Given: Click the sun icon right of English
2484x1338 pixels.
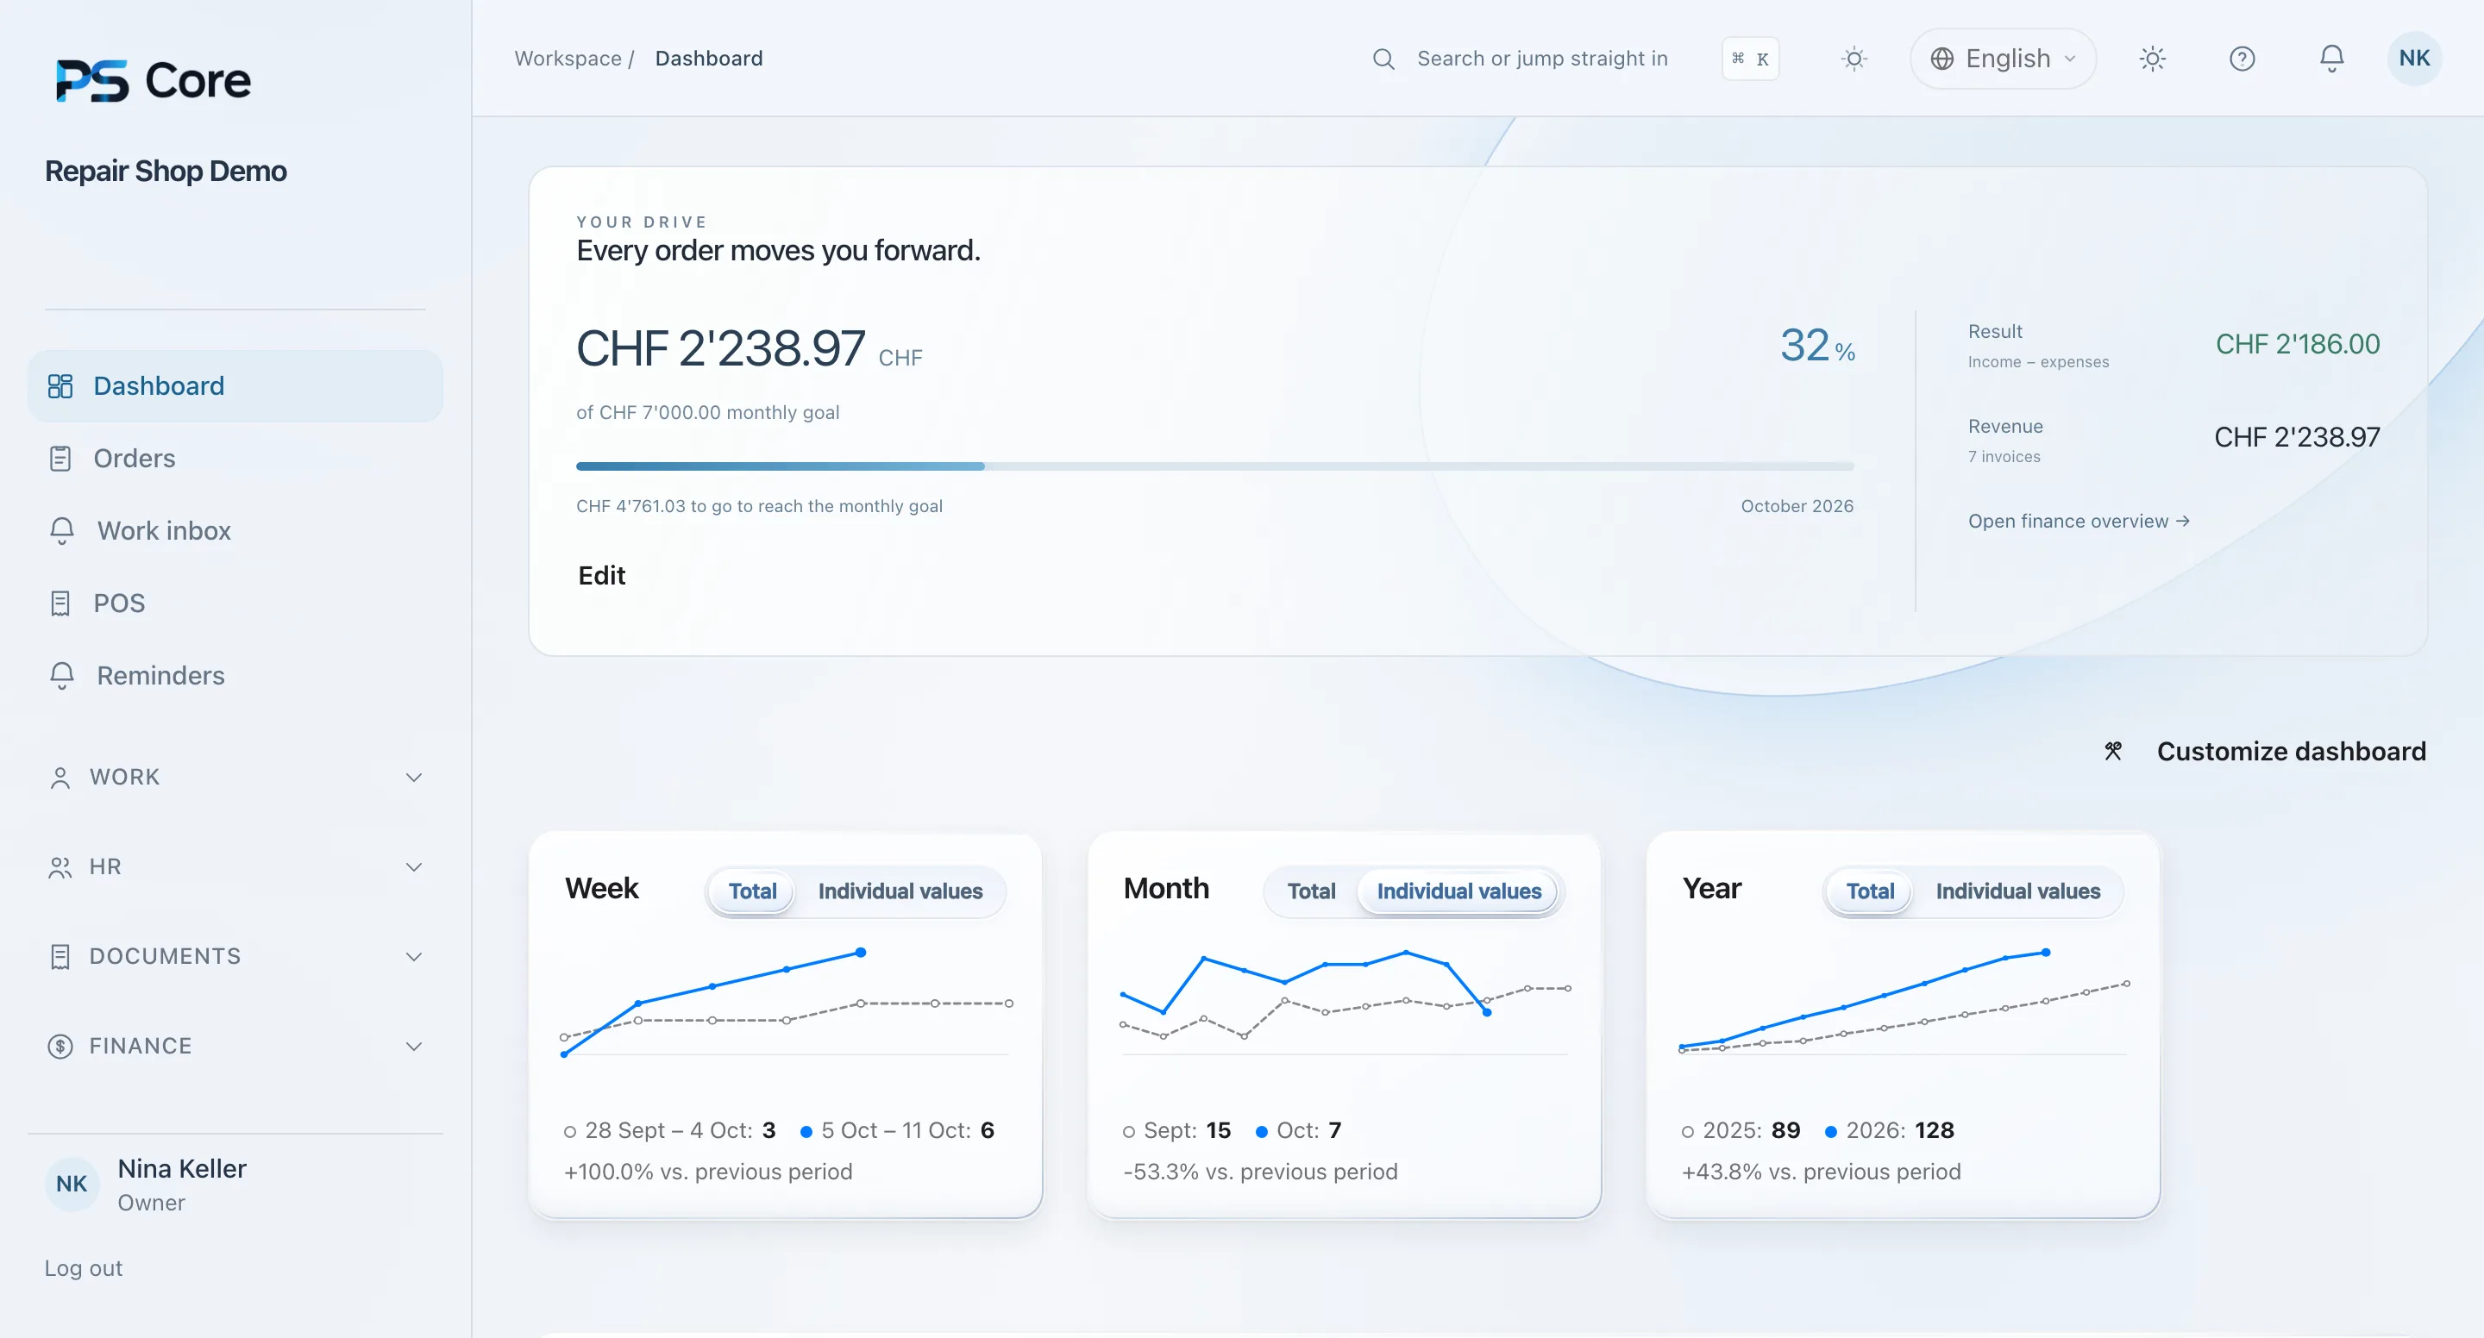Looking at the screenshot, I should (x=2152, y=59).
